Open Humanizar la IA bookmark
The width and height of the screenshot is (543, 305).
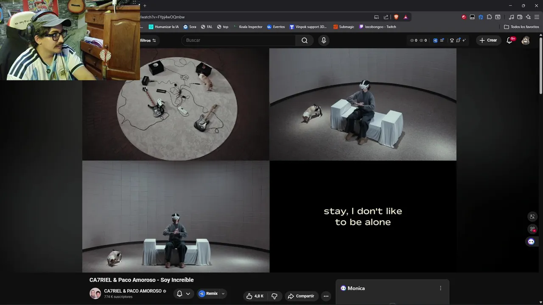(164, 27)
